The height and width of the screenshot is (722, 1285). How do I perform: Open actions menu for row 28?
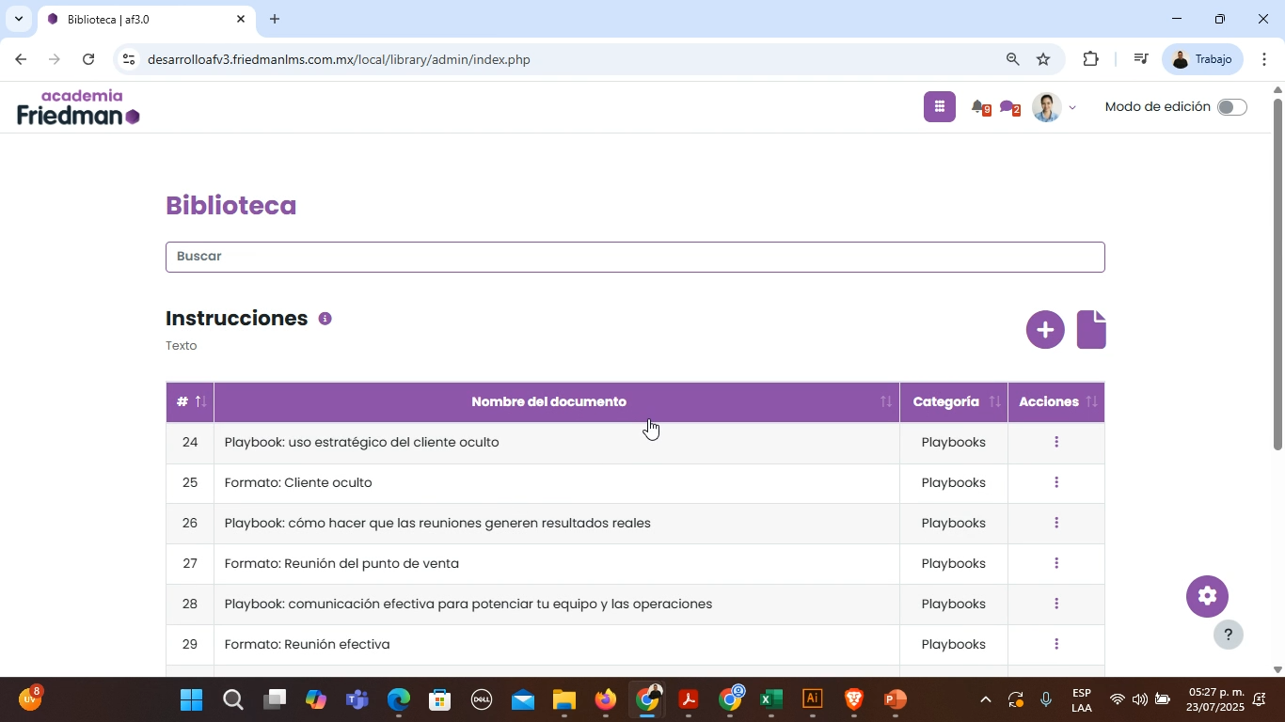tap(1056, 604)
